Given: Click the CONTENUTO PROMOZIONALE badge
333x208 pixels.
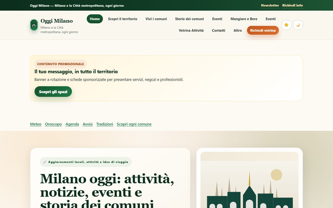Looking at the screenshot, I should [x=60, y=64].
